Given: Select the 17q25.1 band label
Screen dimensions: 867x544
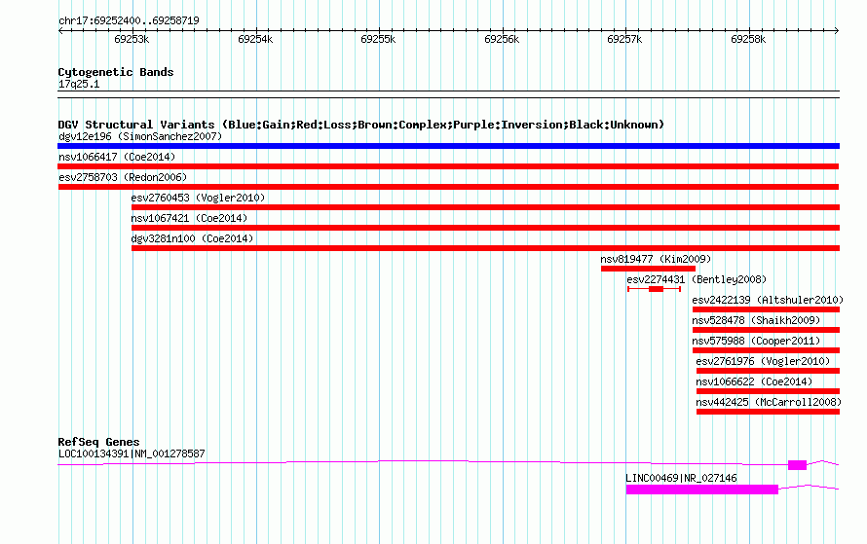Looking at the screenshot, I should [79, 84].
